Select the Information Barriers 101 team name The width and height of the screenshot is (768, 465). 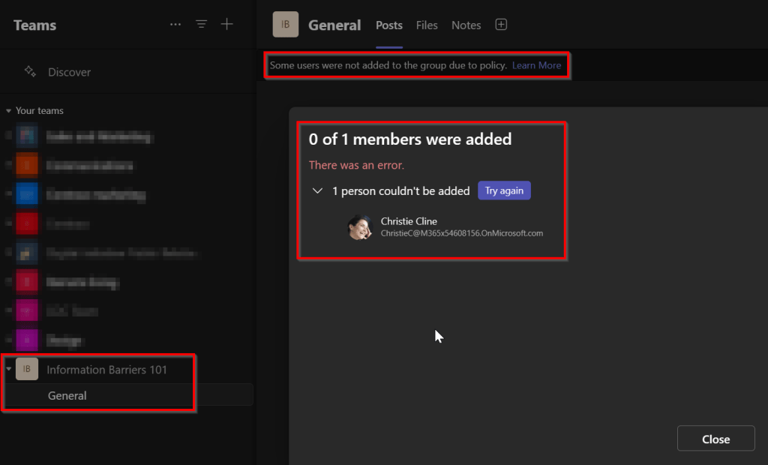coord(106,370)
